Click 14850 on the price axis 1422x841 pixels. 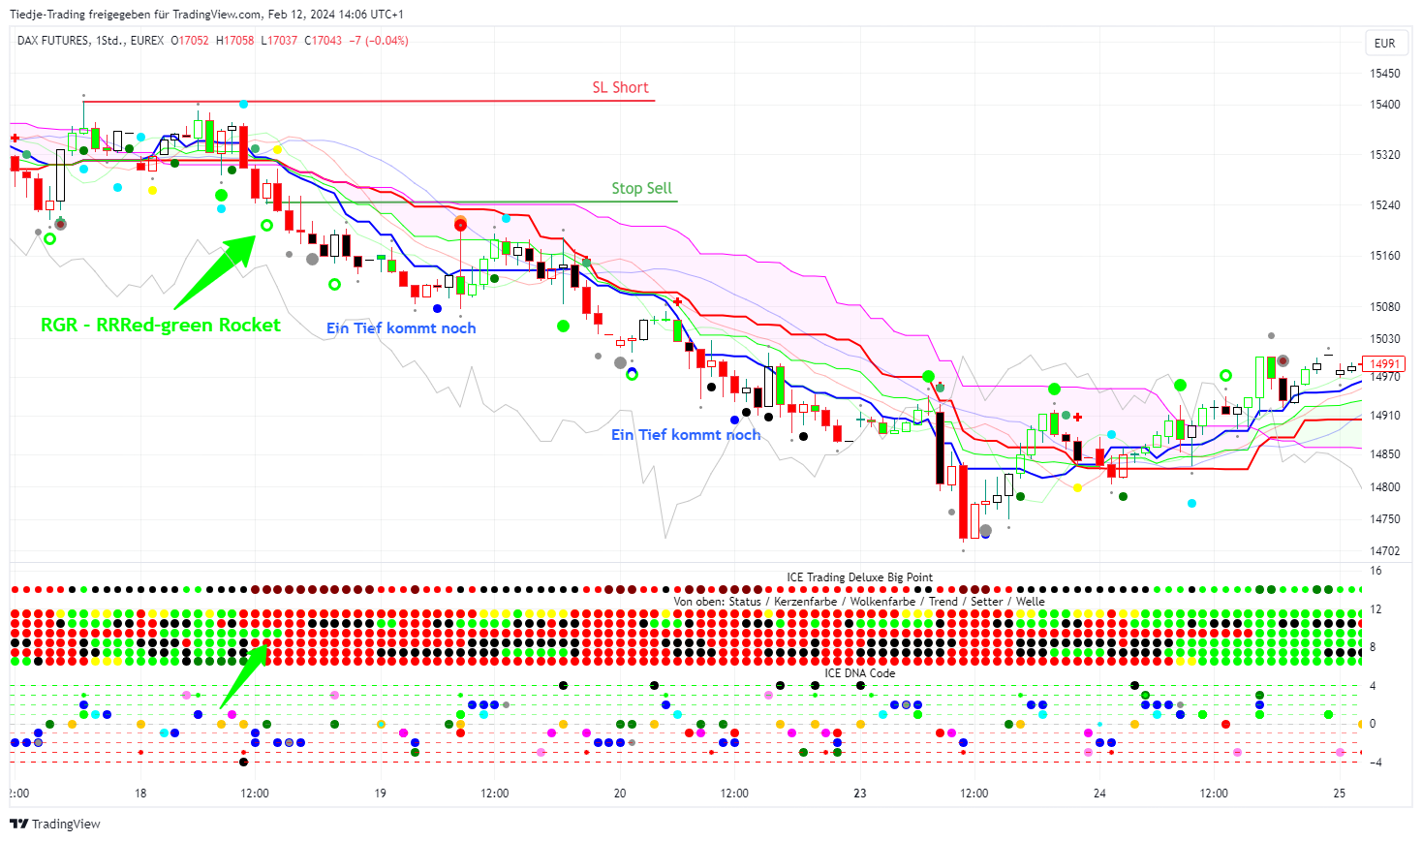pos(1385,453)
